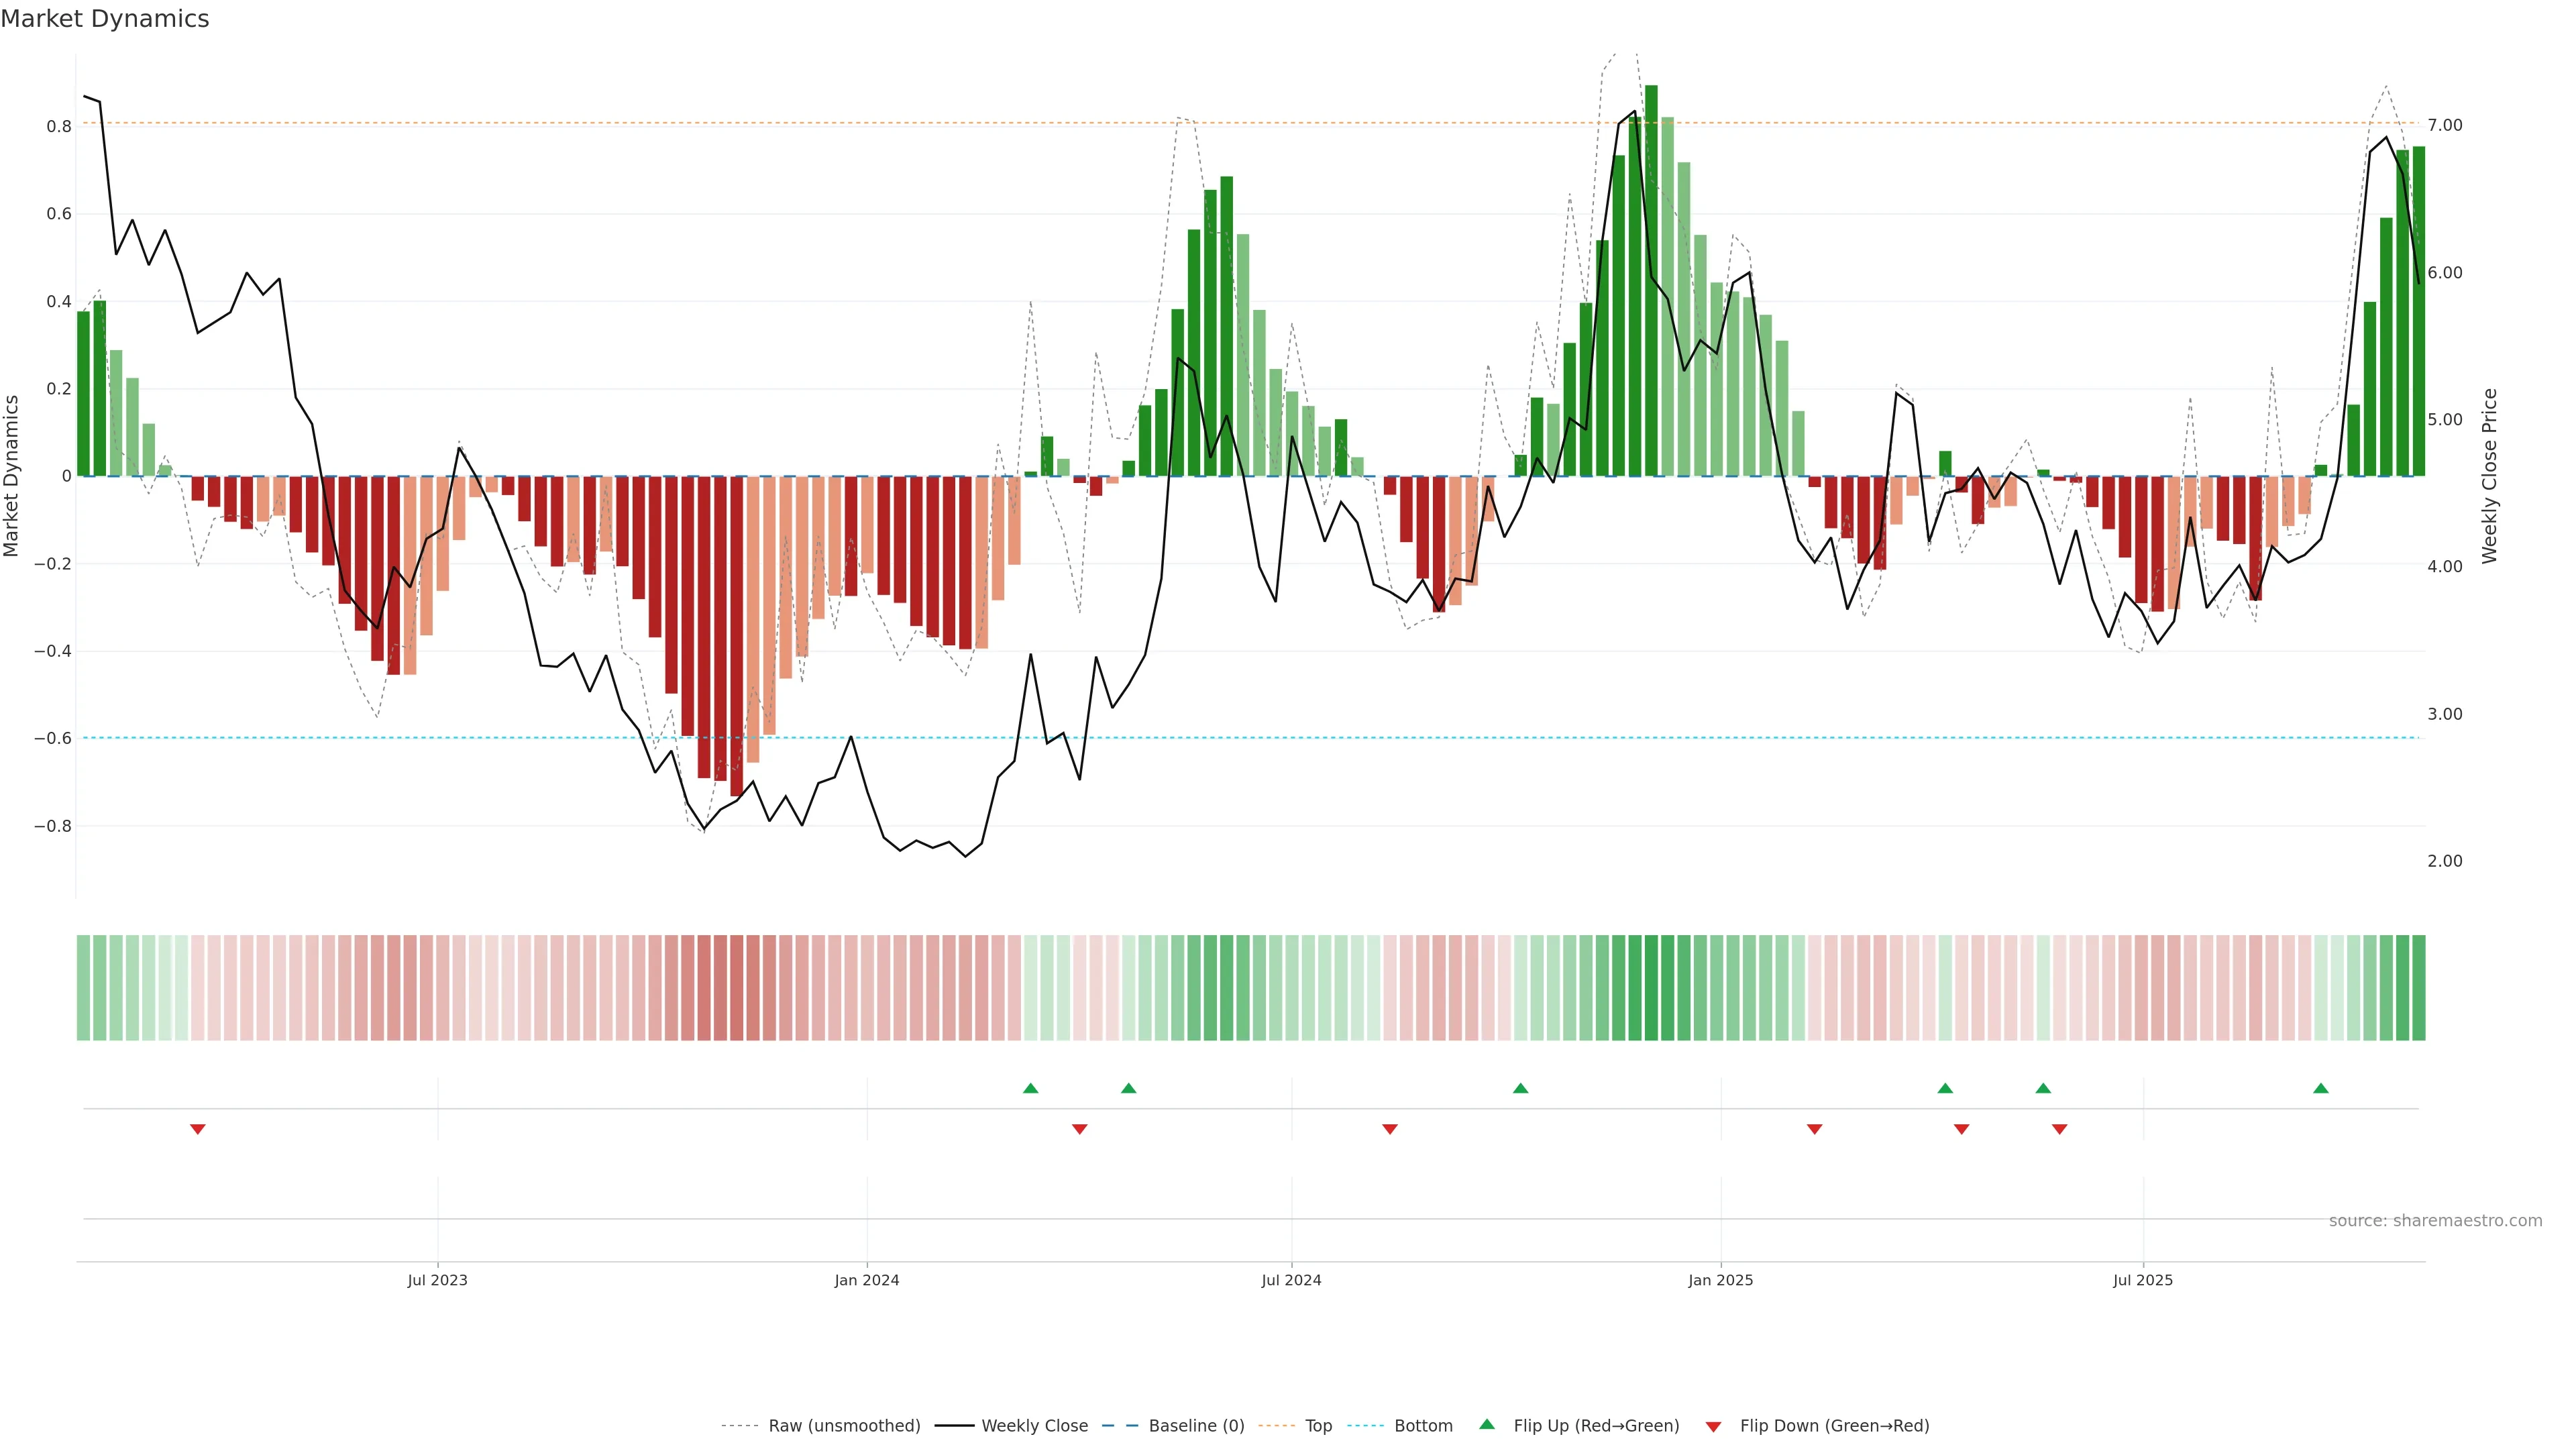
Task: Click red Flip Down marker between Jul 2024 and Jan 2025
Action: (x=1389, y=1129)
